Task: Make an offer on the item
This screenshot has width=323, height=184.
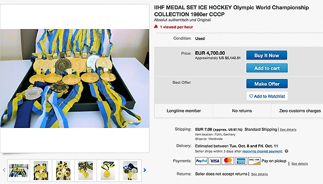Action: click(266, 84)
